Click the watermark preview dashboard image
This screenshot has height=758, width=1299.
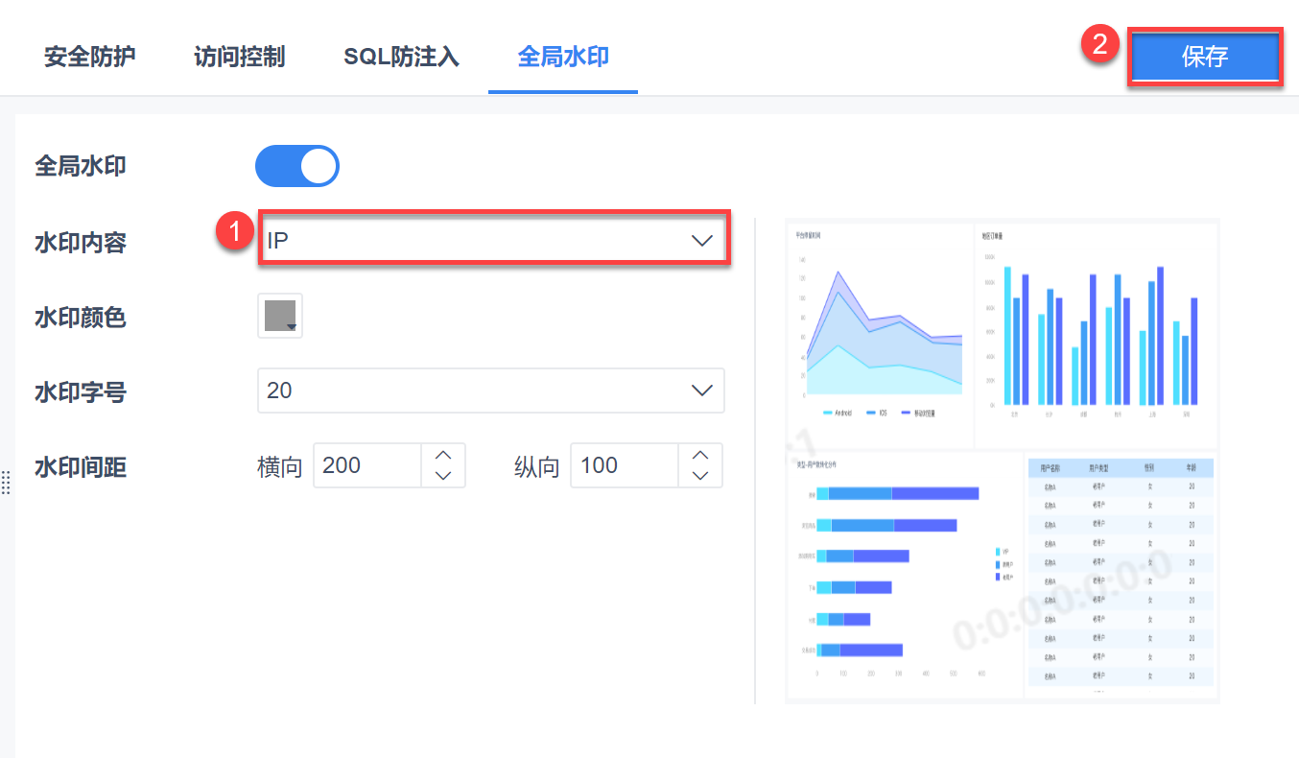[x=1002, y=462]
